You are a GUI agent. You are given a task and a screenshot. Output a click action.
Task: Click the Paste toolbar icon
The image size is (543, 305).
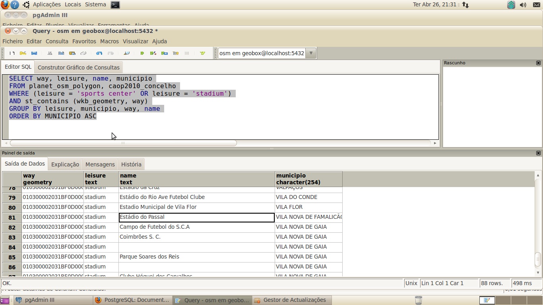coord(72,53)
